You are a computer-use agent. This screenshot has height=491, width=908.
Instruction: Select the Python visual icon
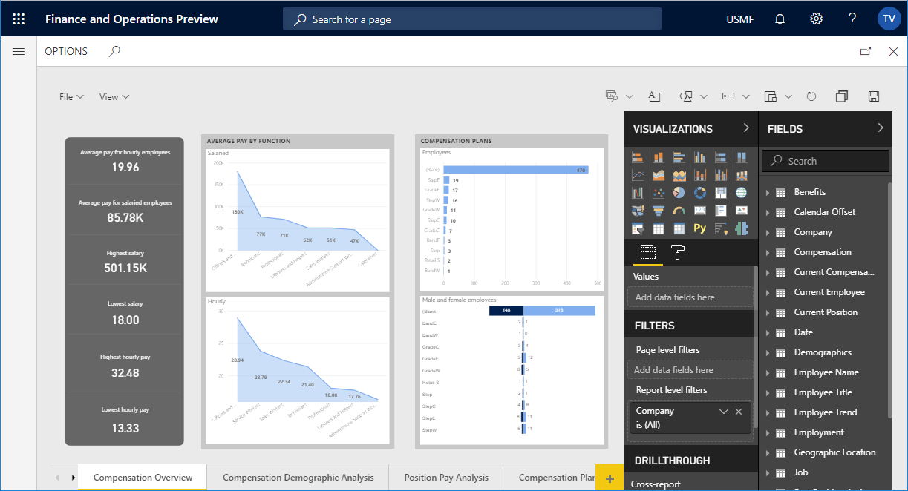click(x=699, y=228)
